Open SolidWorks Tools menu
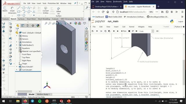 (44, 3)
